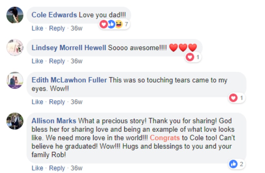The image size is (265, 173).
Task: Like Cole Edwards' comment
Action: point(37,29)
